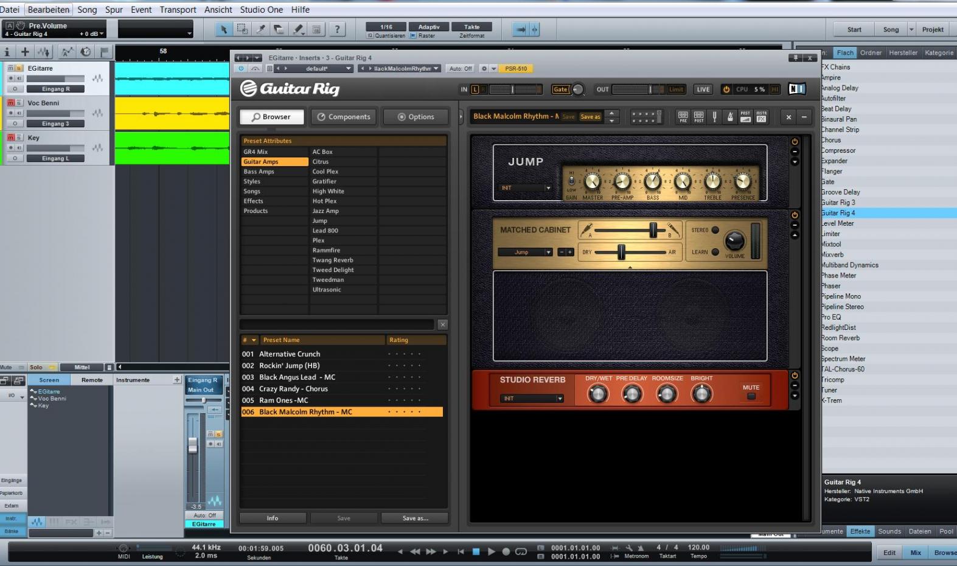957x566 pixels.
Task: Open the Bearbeiten menu
Action: [x=49, y=10]
